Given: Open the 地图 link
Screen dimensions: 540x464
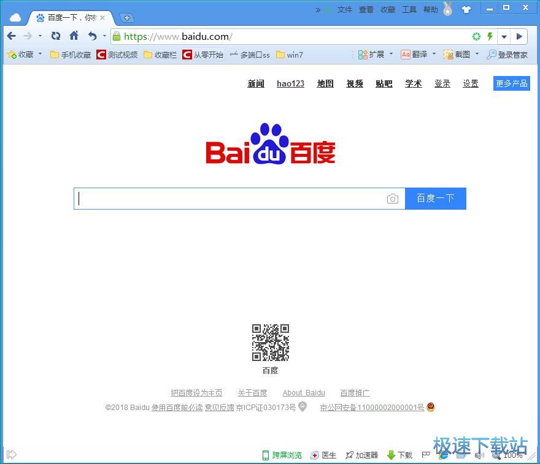Looking at the screenshot, I should point(325,83).
